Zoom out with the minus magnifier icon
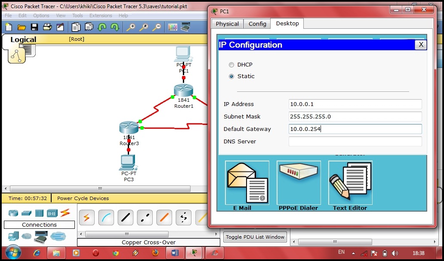This screenshot has height=261, width=444. click(157, 27)
